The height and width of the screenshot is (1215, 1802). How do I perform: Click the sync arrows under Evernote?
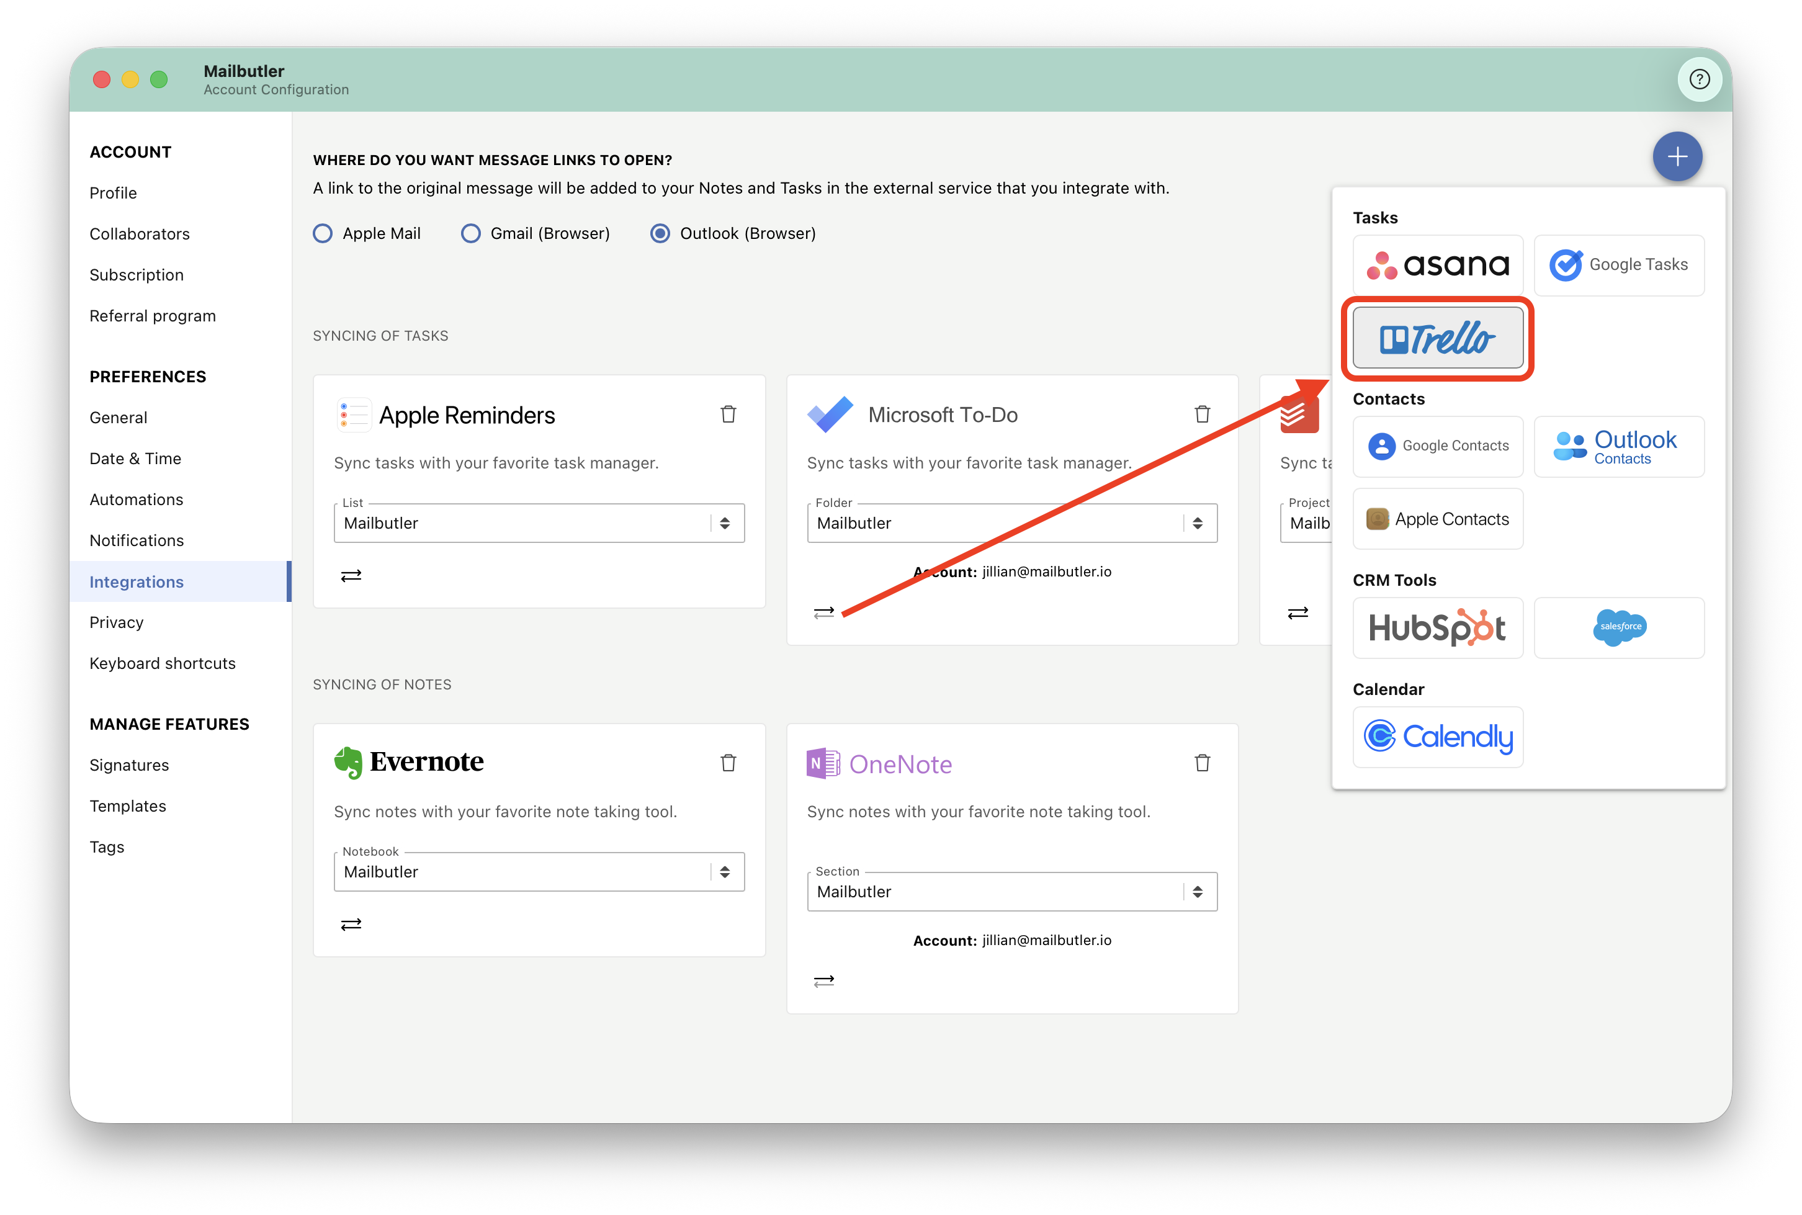pyautogui.click(x=351, y=923)
